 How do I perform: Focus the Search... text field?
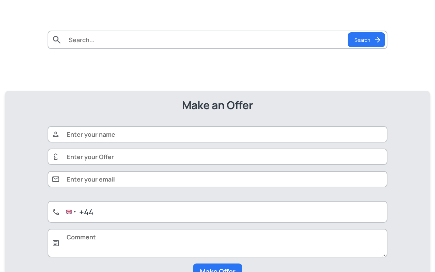point(206,40)
